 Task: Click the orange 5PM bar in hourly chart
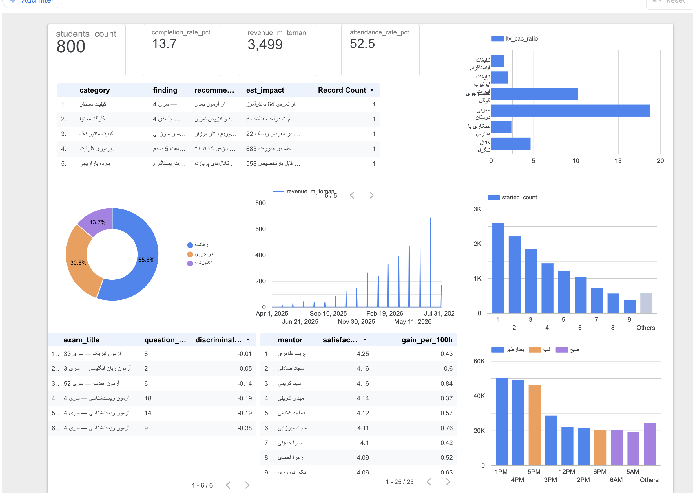(x=535, y=425)
